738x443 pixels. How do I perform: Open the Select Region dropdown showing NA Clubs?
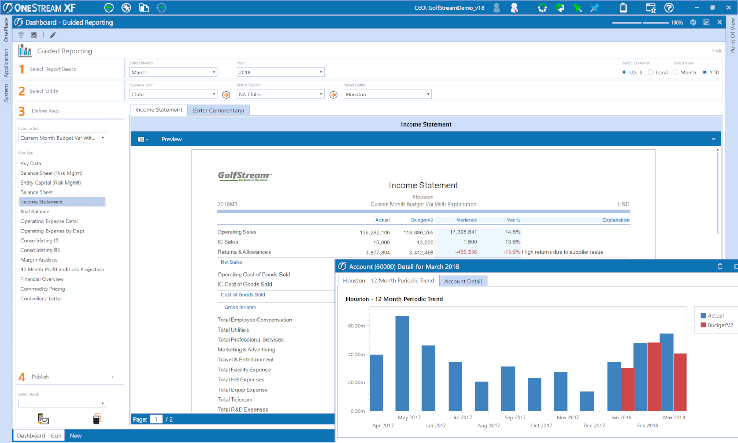click(281, 94)
